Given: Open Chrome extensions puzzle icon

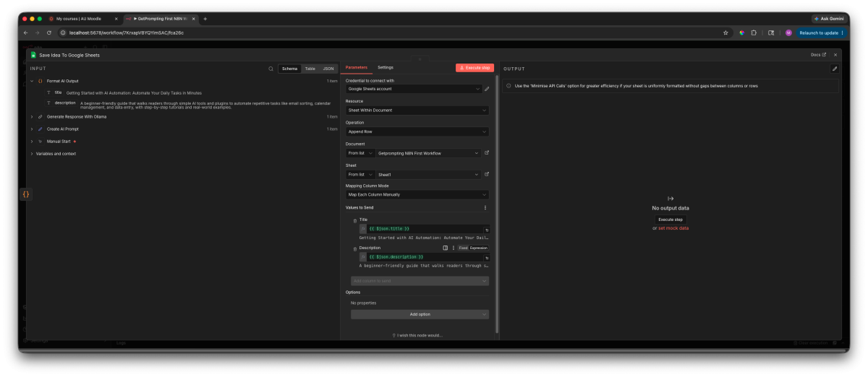Looking at the screenshot, I should [x=754, y=32].
